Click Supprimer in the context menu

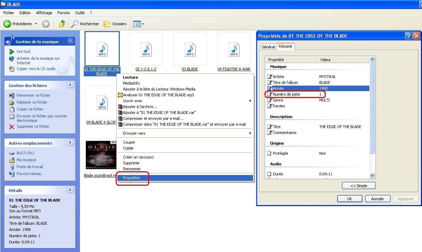click(185, 163)
